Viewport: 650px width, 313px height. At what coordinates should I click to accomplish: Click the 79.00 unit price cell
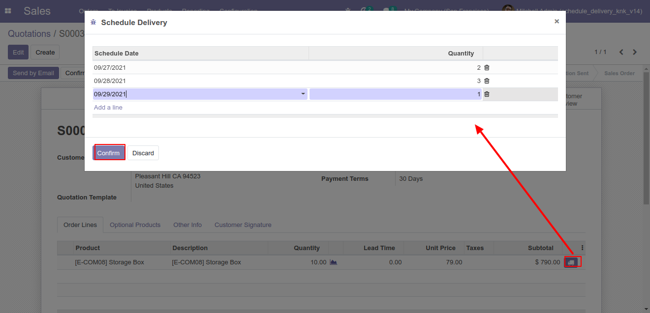(x=454, y=262)
